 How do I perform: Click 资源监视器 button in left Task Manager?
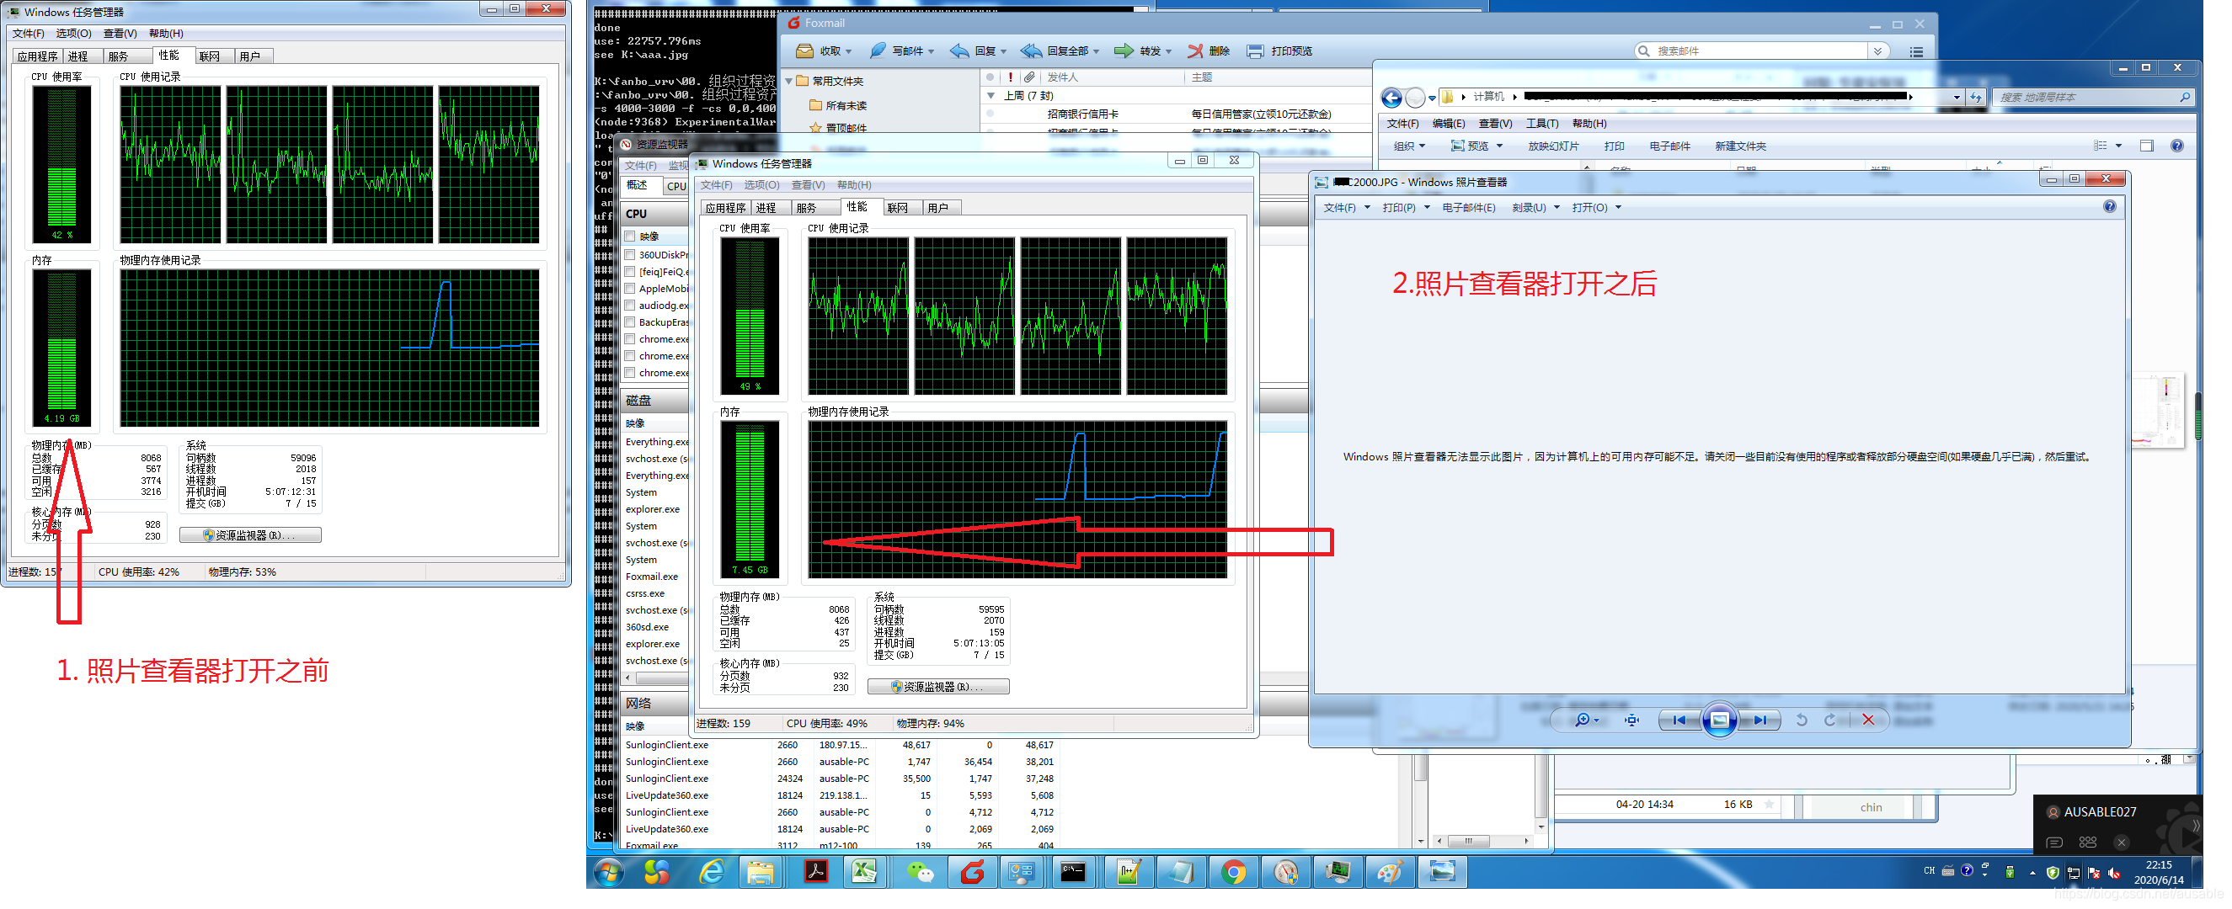249,536
